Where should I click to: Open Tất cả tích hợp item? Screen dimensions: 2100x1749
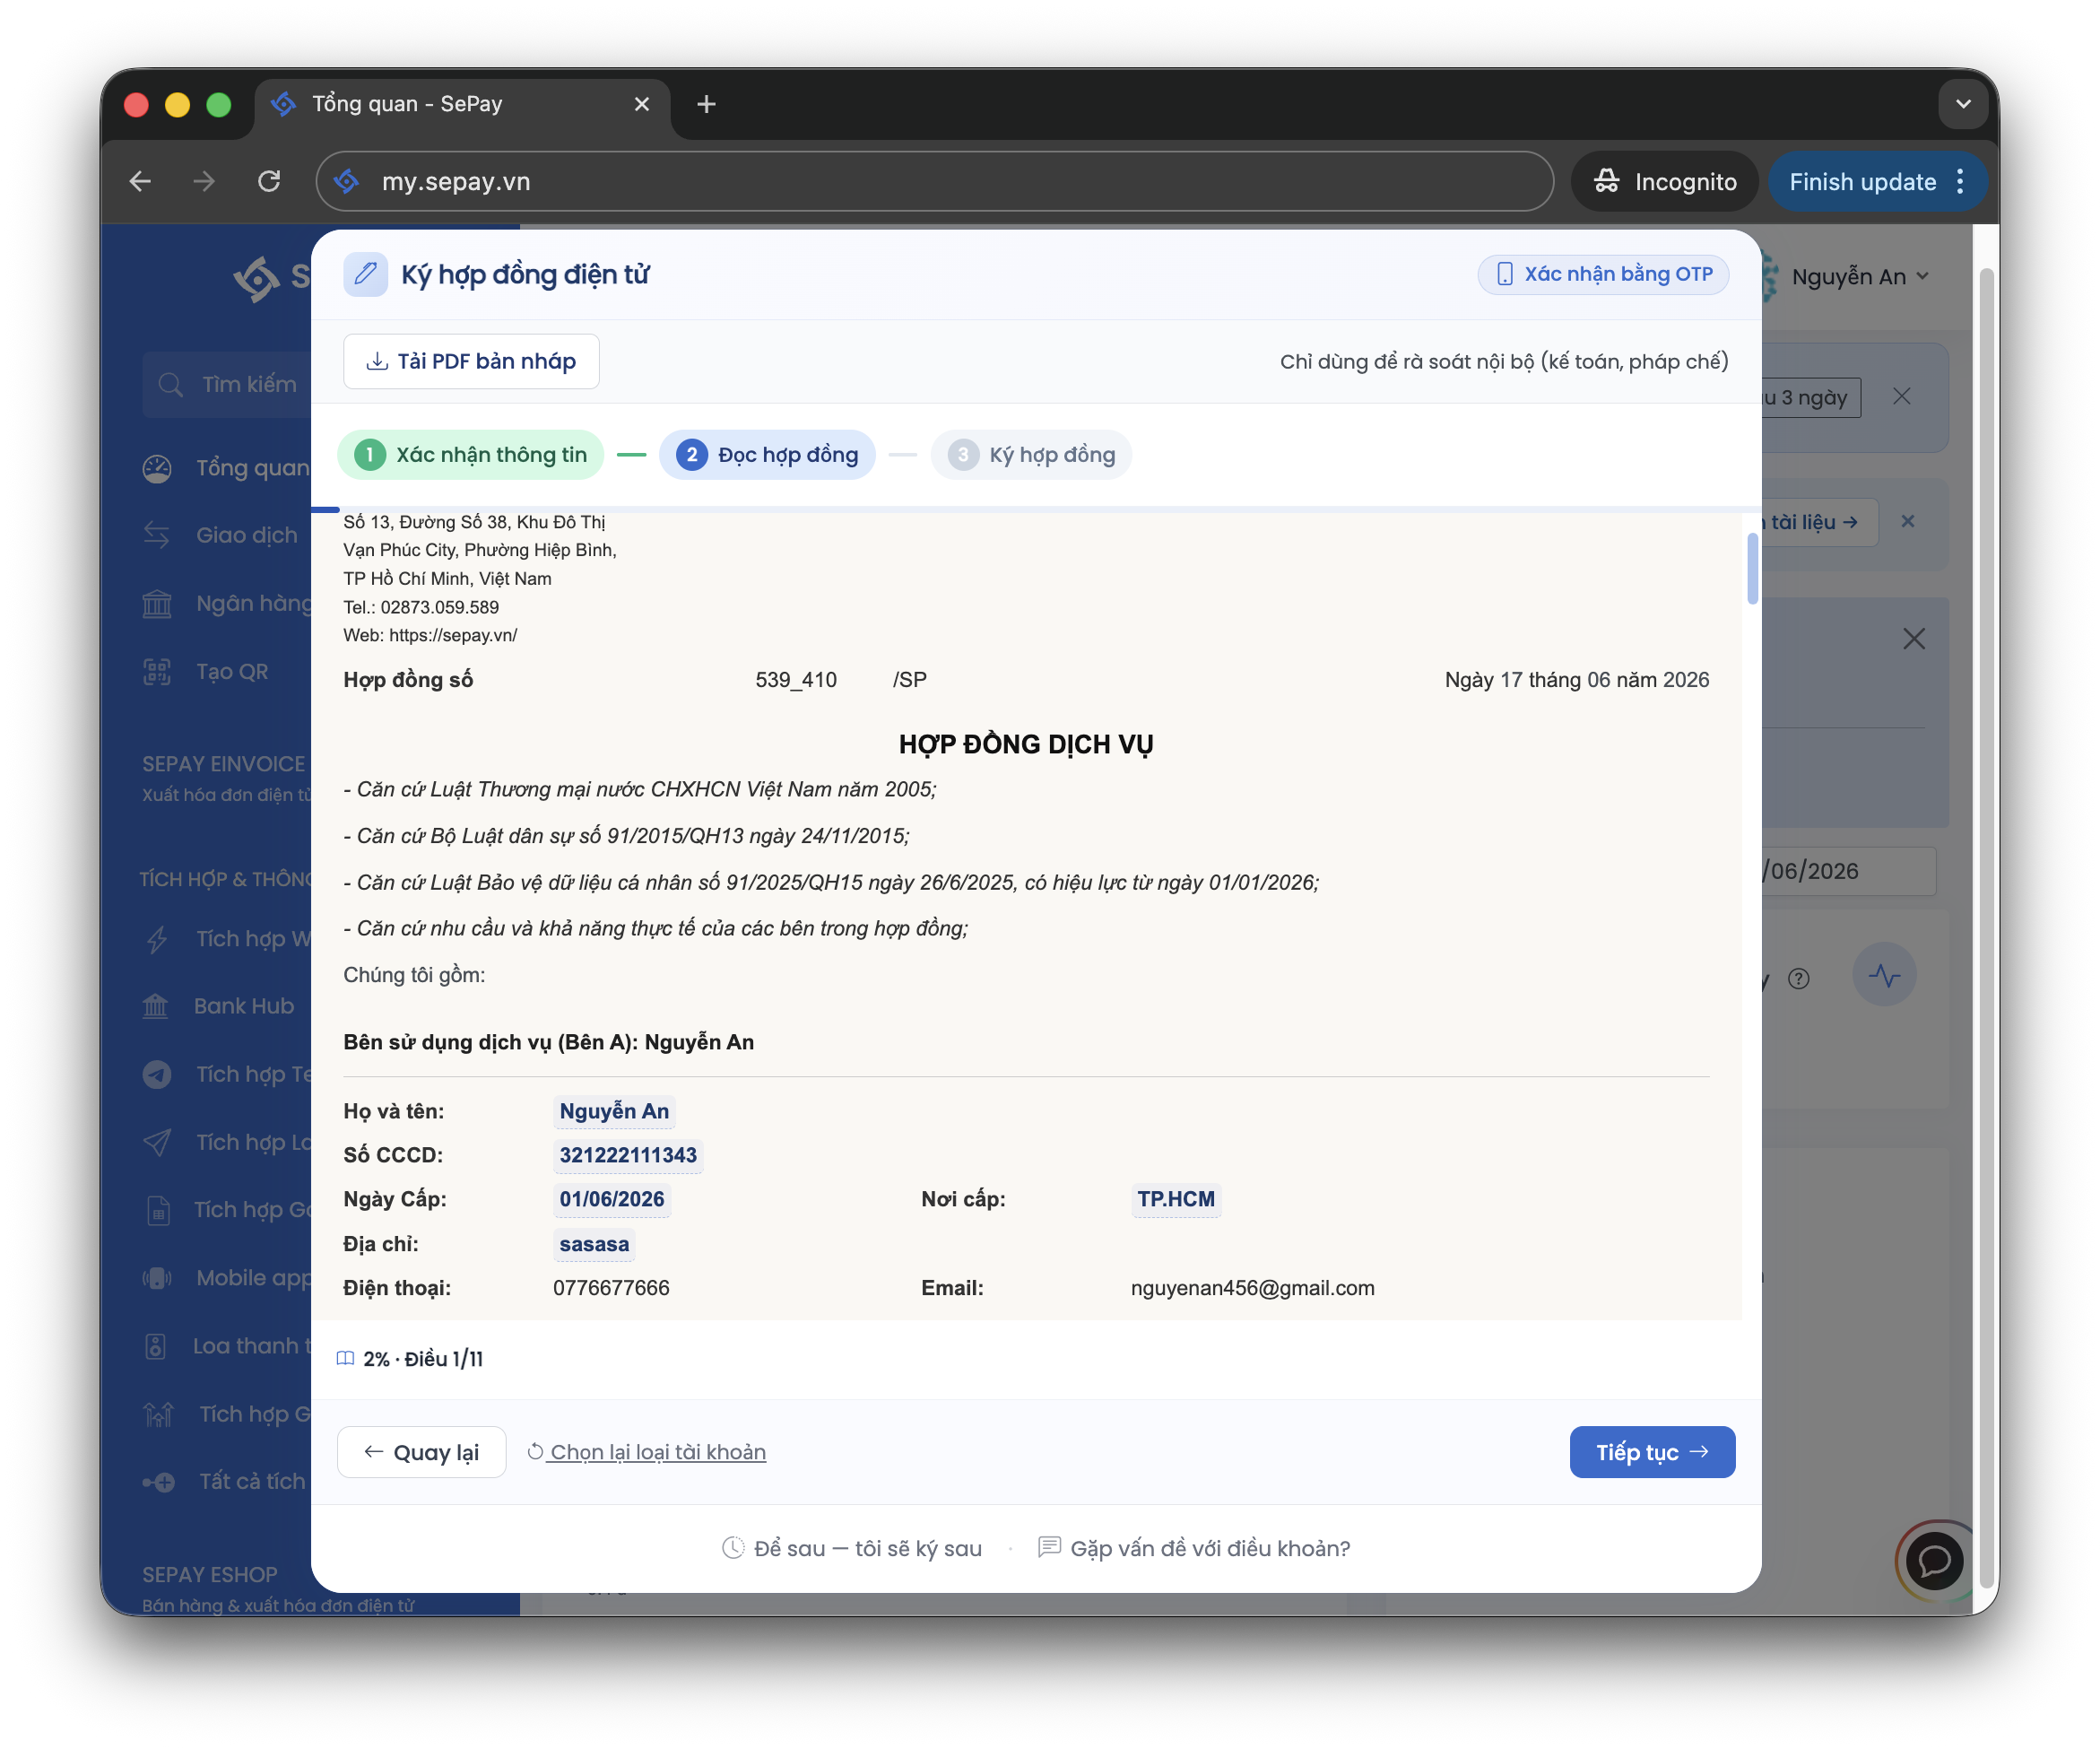[x=226, y=1482]
